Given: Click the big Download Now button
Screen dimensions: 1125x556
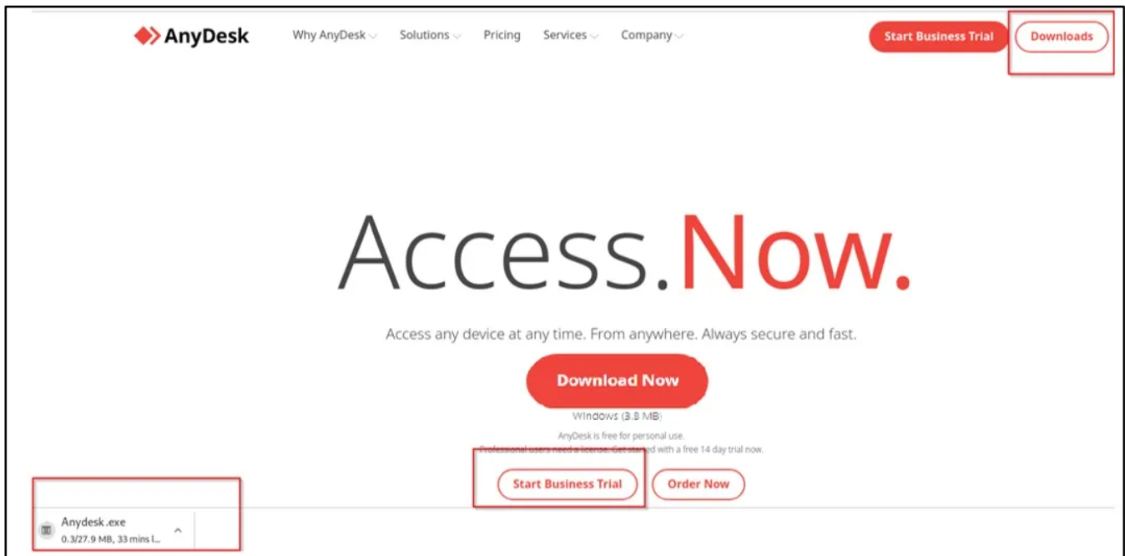Looking at the screenshot, I should point(618,381).
